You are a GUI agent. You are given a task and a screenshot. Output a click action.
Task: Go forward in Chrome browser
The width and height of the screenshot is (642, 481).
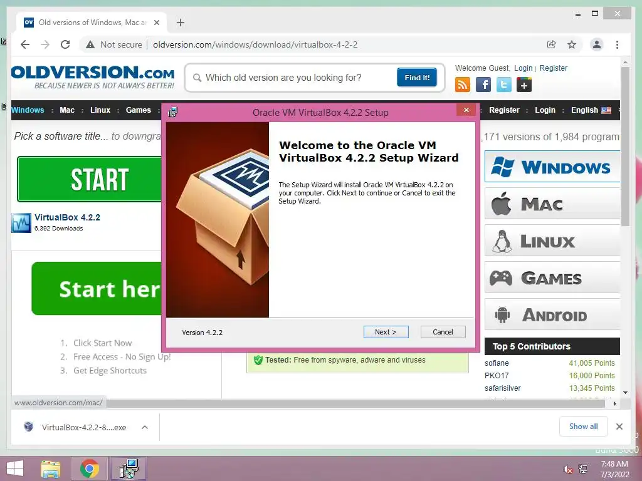(45, 44)
